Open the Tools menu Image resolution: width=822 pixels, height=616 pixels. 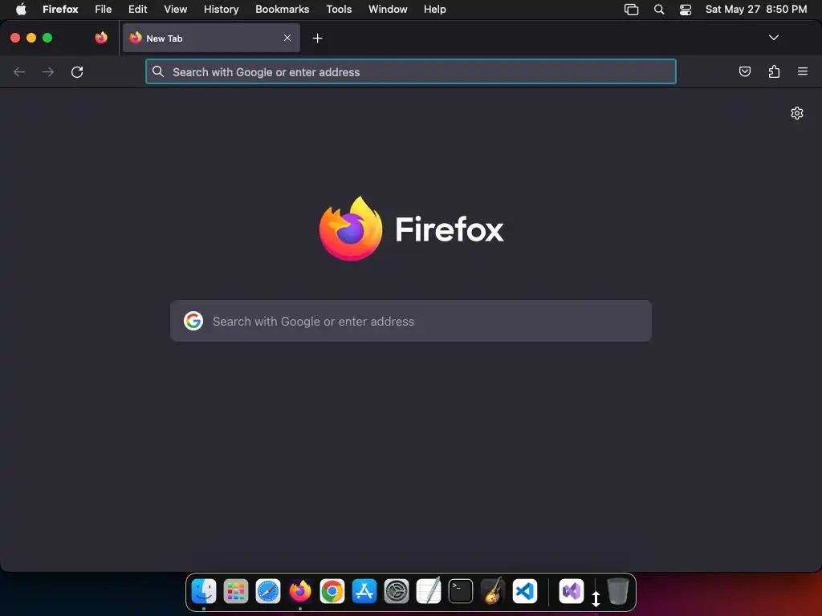(x=339, y=9)
